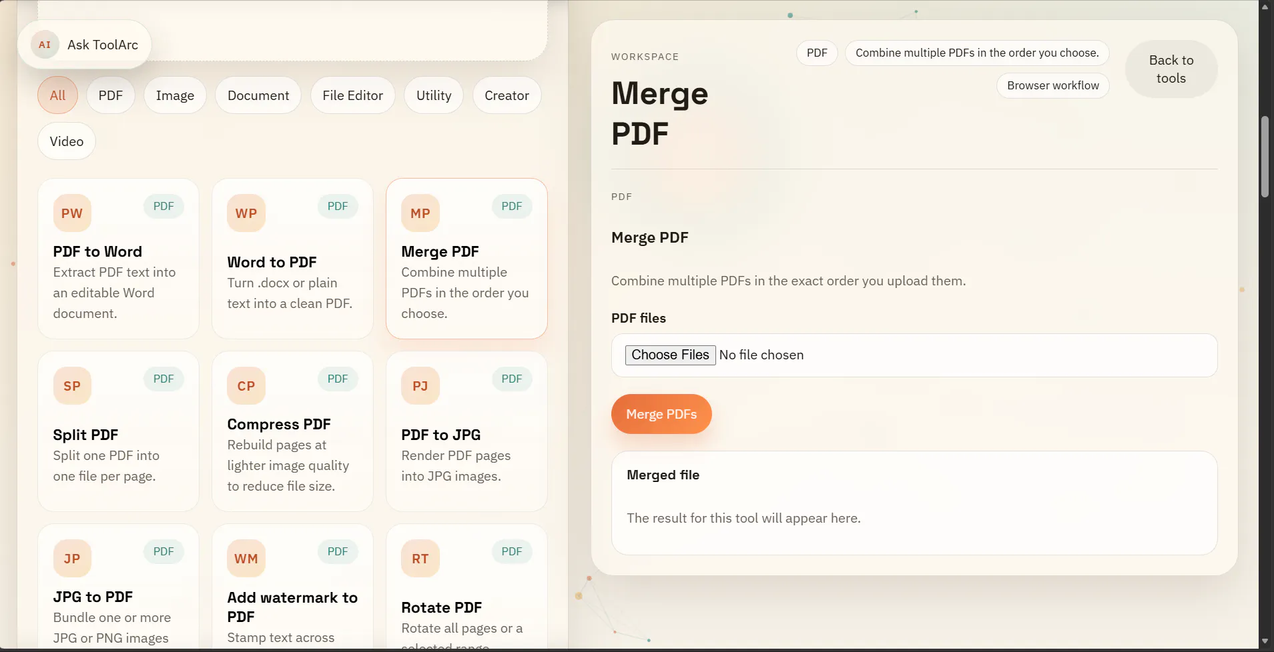This screenshot has width=1274, height=652.
Task: Open the PDF to Word tool title
Action: [97, 251]
